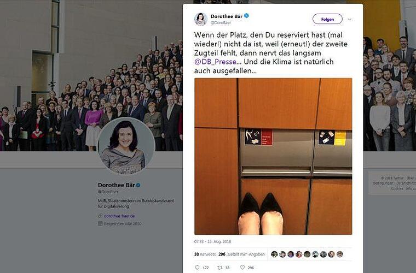Open the @DB_Presse mention link
Image resolution: width=416 pixels, height=273 pixels.
215,62
